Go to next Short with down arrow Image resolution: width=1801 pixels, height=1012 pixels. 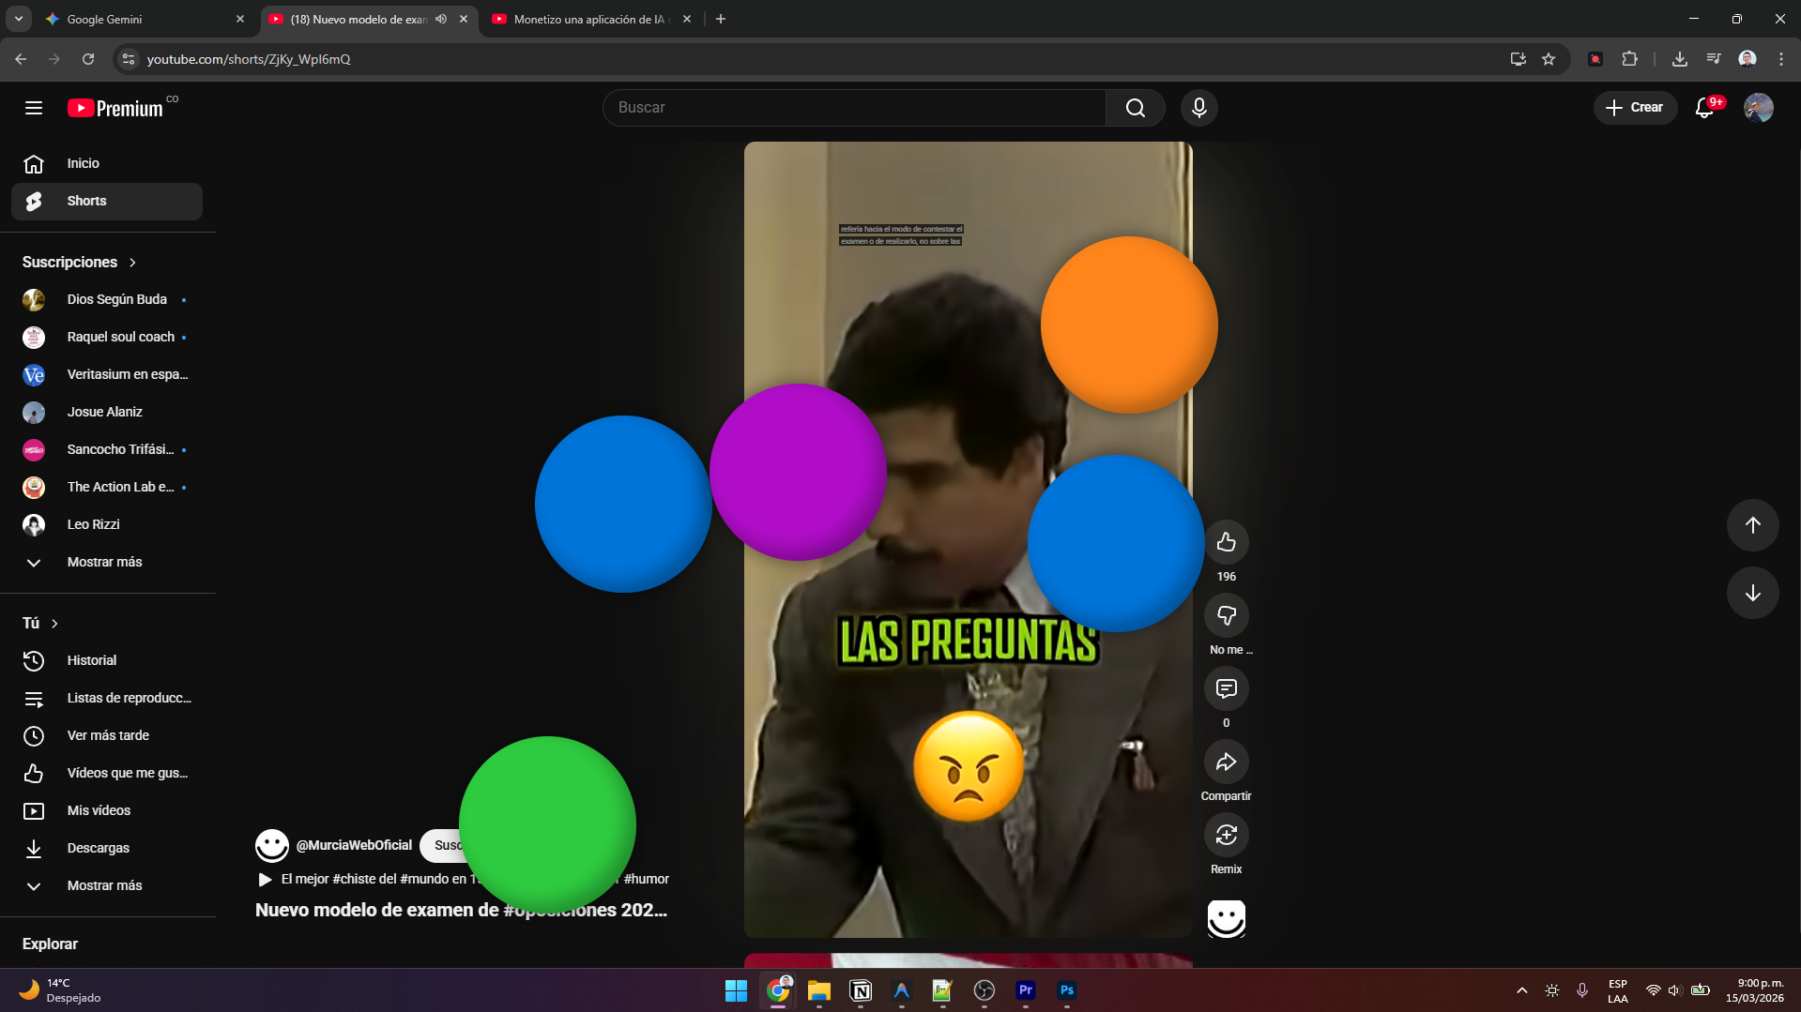(x=1752, y=593)
